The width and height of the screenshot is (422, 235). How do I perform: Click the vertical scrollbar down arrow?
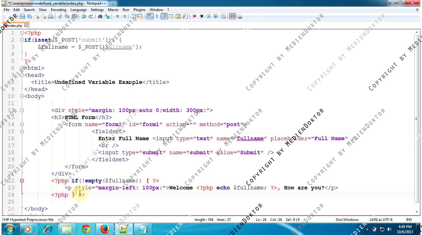(416, 212)
